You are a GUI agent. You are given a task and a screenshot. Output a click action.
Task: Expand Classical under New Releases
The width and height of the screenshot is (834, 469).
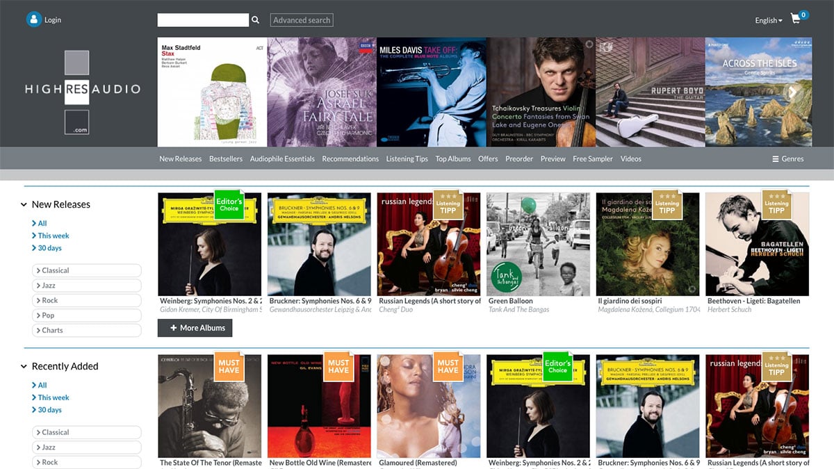click(87, 270)
